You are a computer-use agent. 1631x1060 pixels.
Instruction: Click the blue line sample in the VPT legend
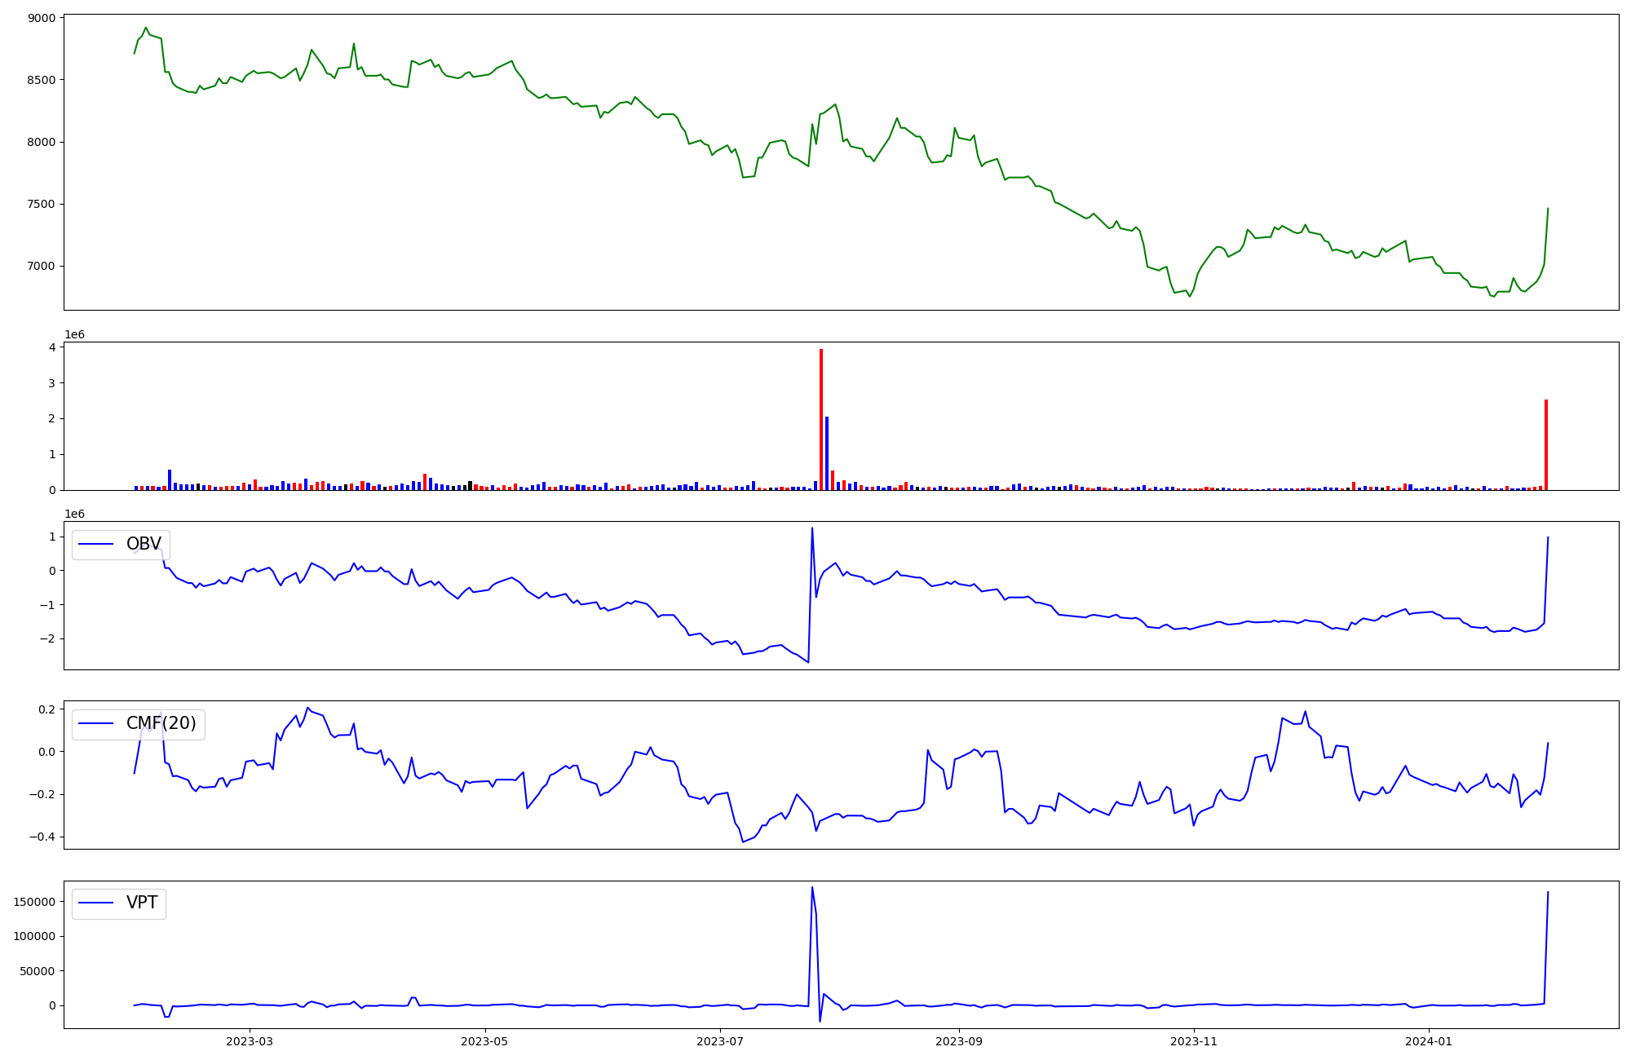[x=96, y=903]
